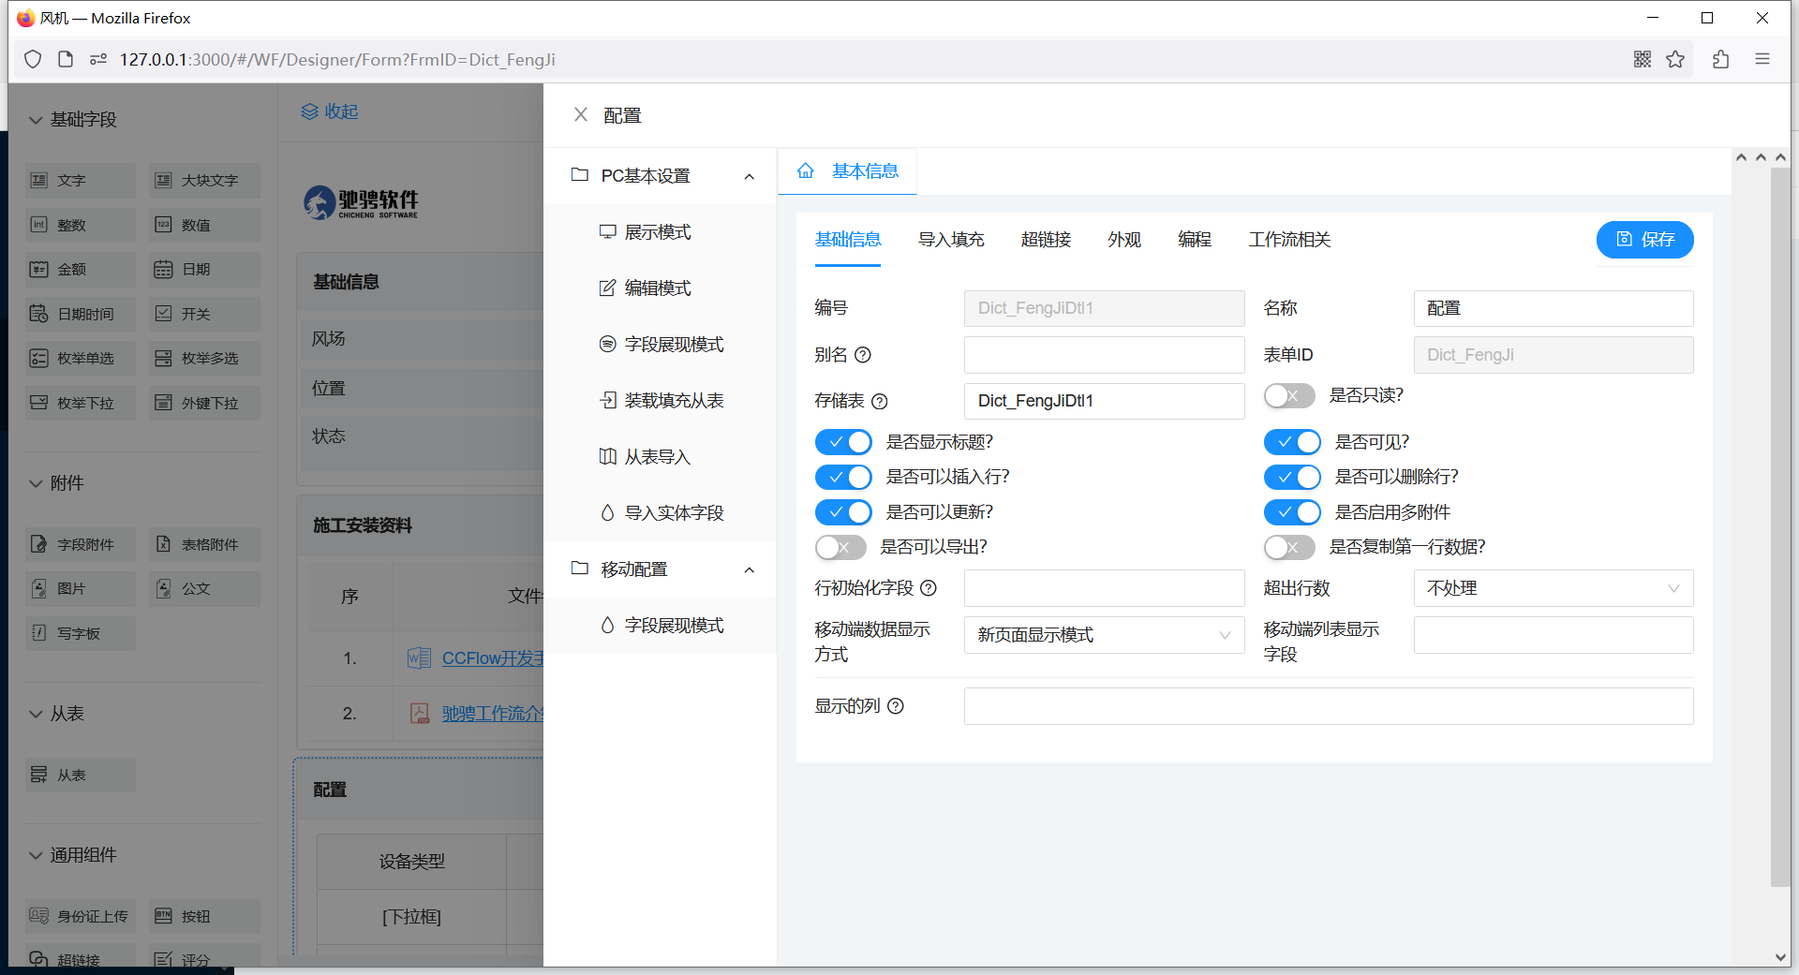
Task: Open the CCFlow开发手册 file link
Action: [x=492, y=658]
